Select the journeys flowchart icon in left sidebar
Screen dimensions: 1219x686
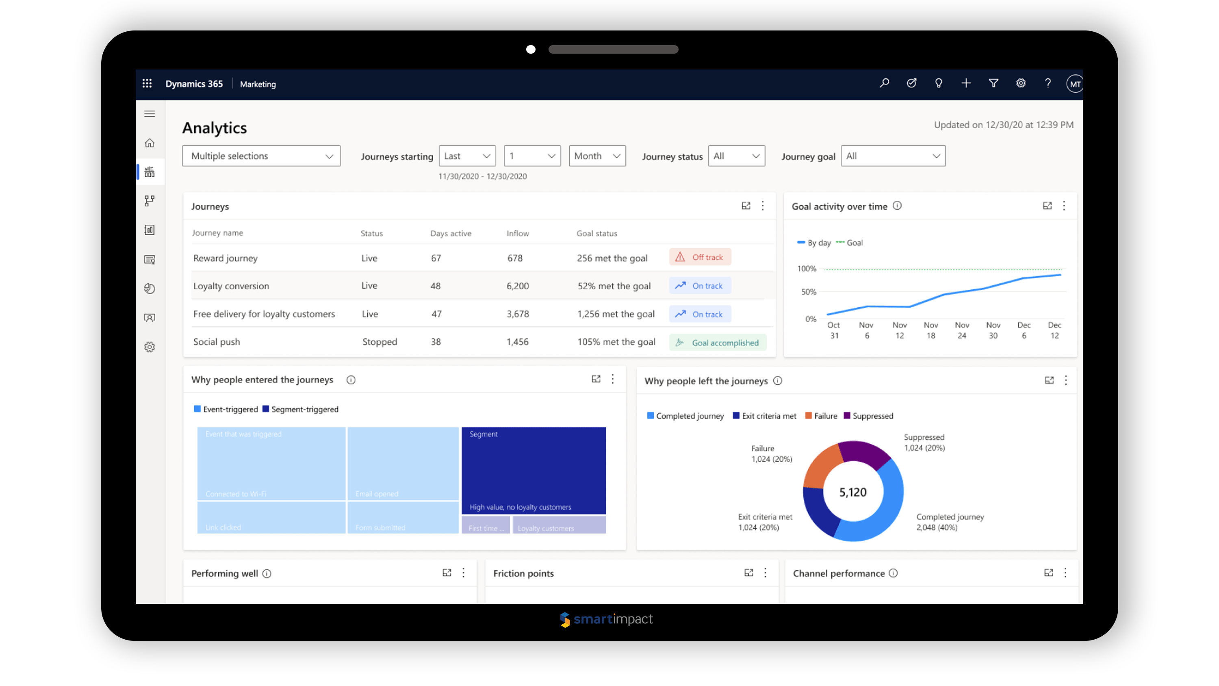tap(150, 201)
